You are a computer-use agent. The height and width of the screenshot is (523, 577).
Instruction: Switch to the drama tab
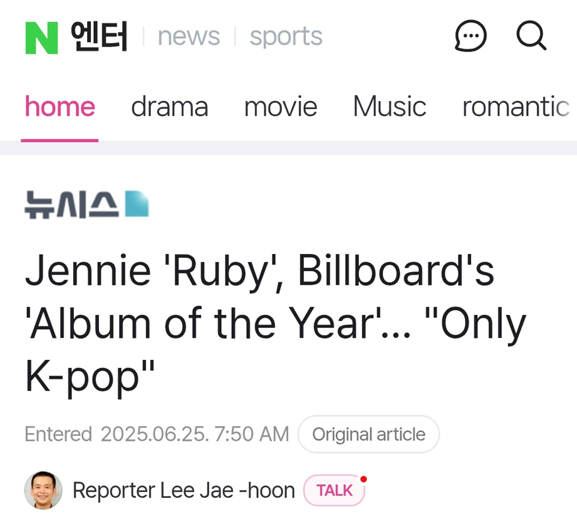[x=170, y=107]
